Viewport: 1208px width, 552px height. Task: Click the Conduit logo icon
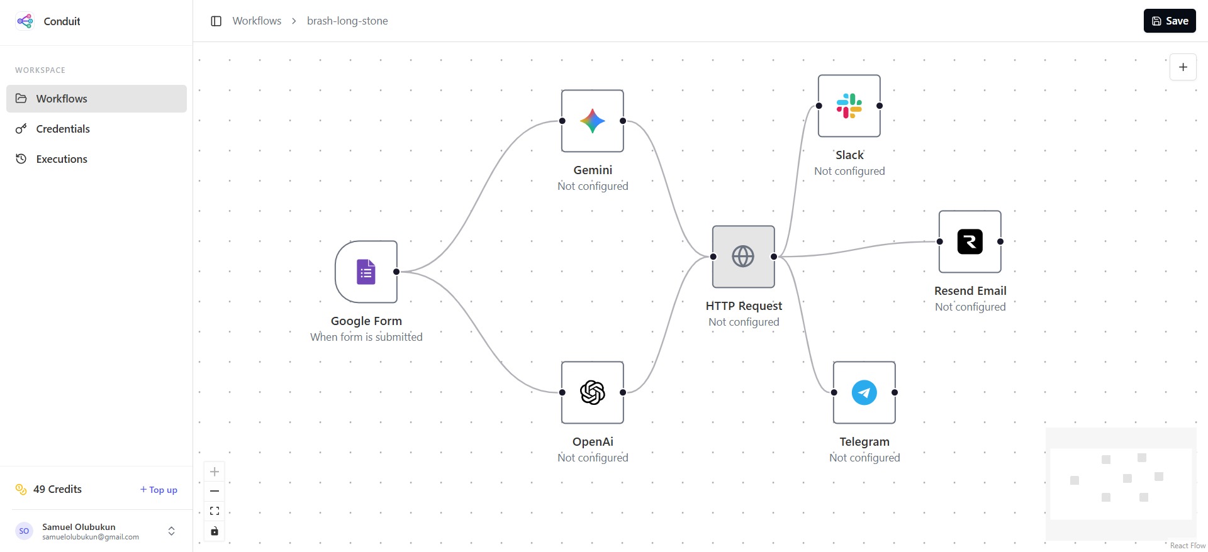tap(25, 21)
